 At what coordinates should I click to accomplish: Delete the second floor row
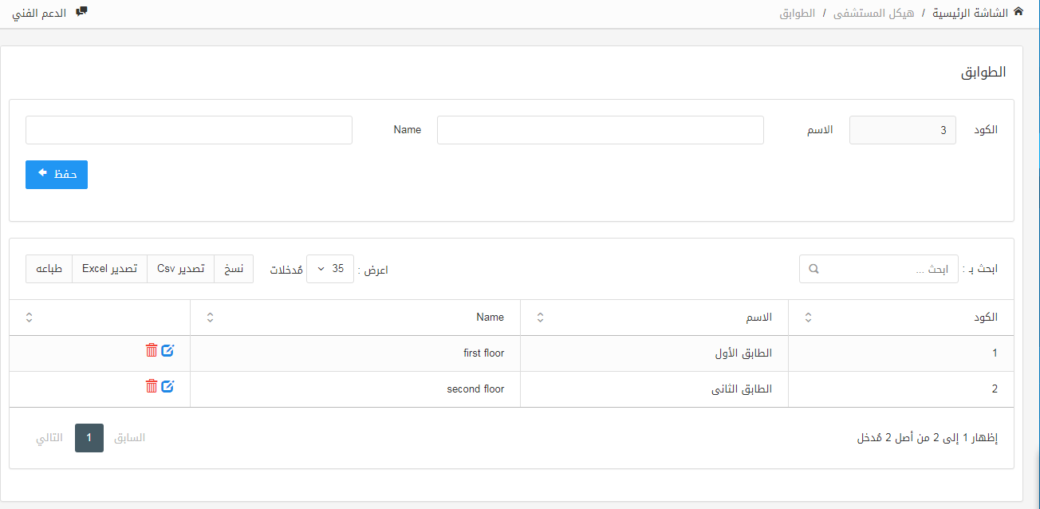[x=152, y=386]
